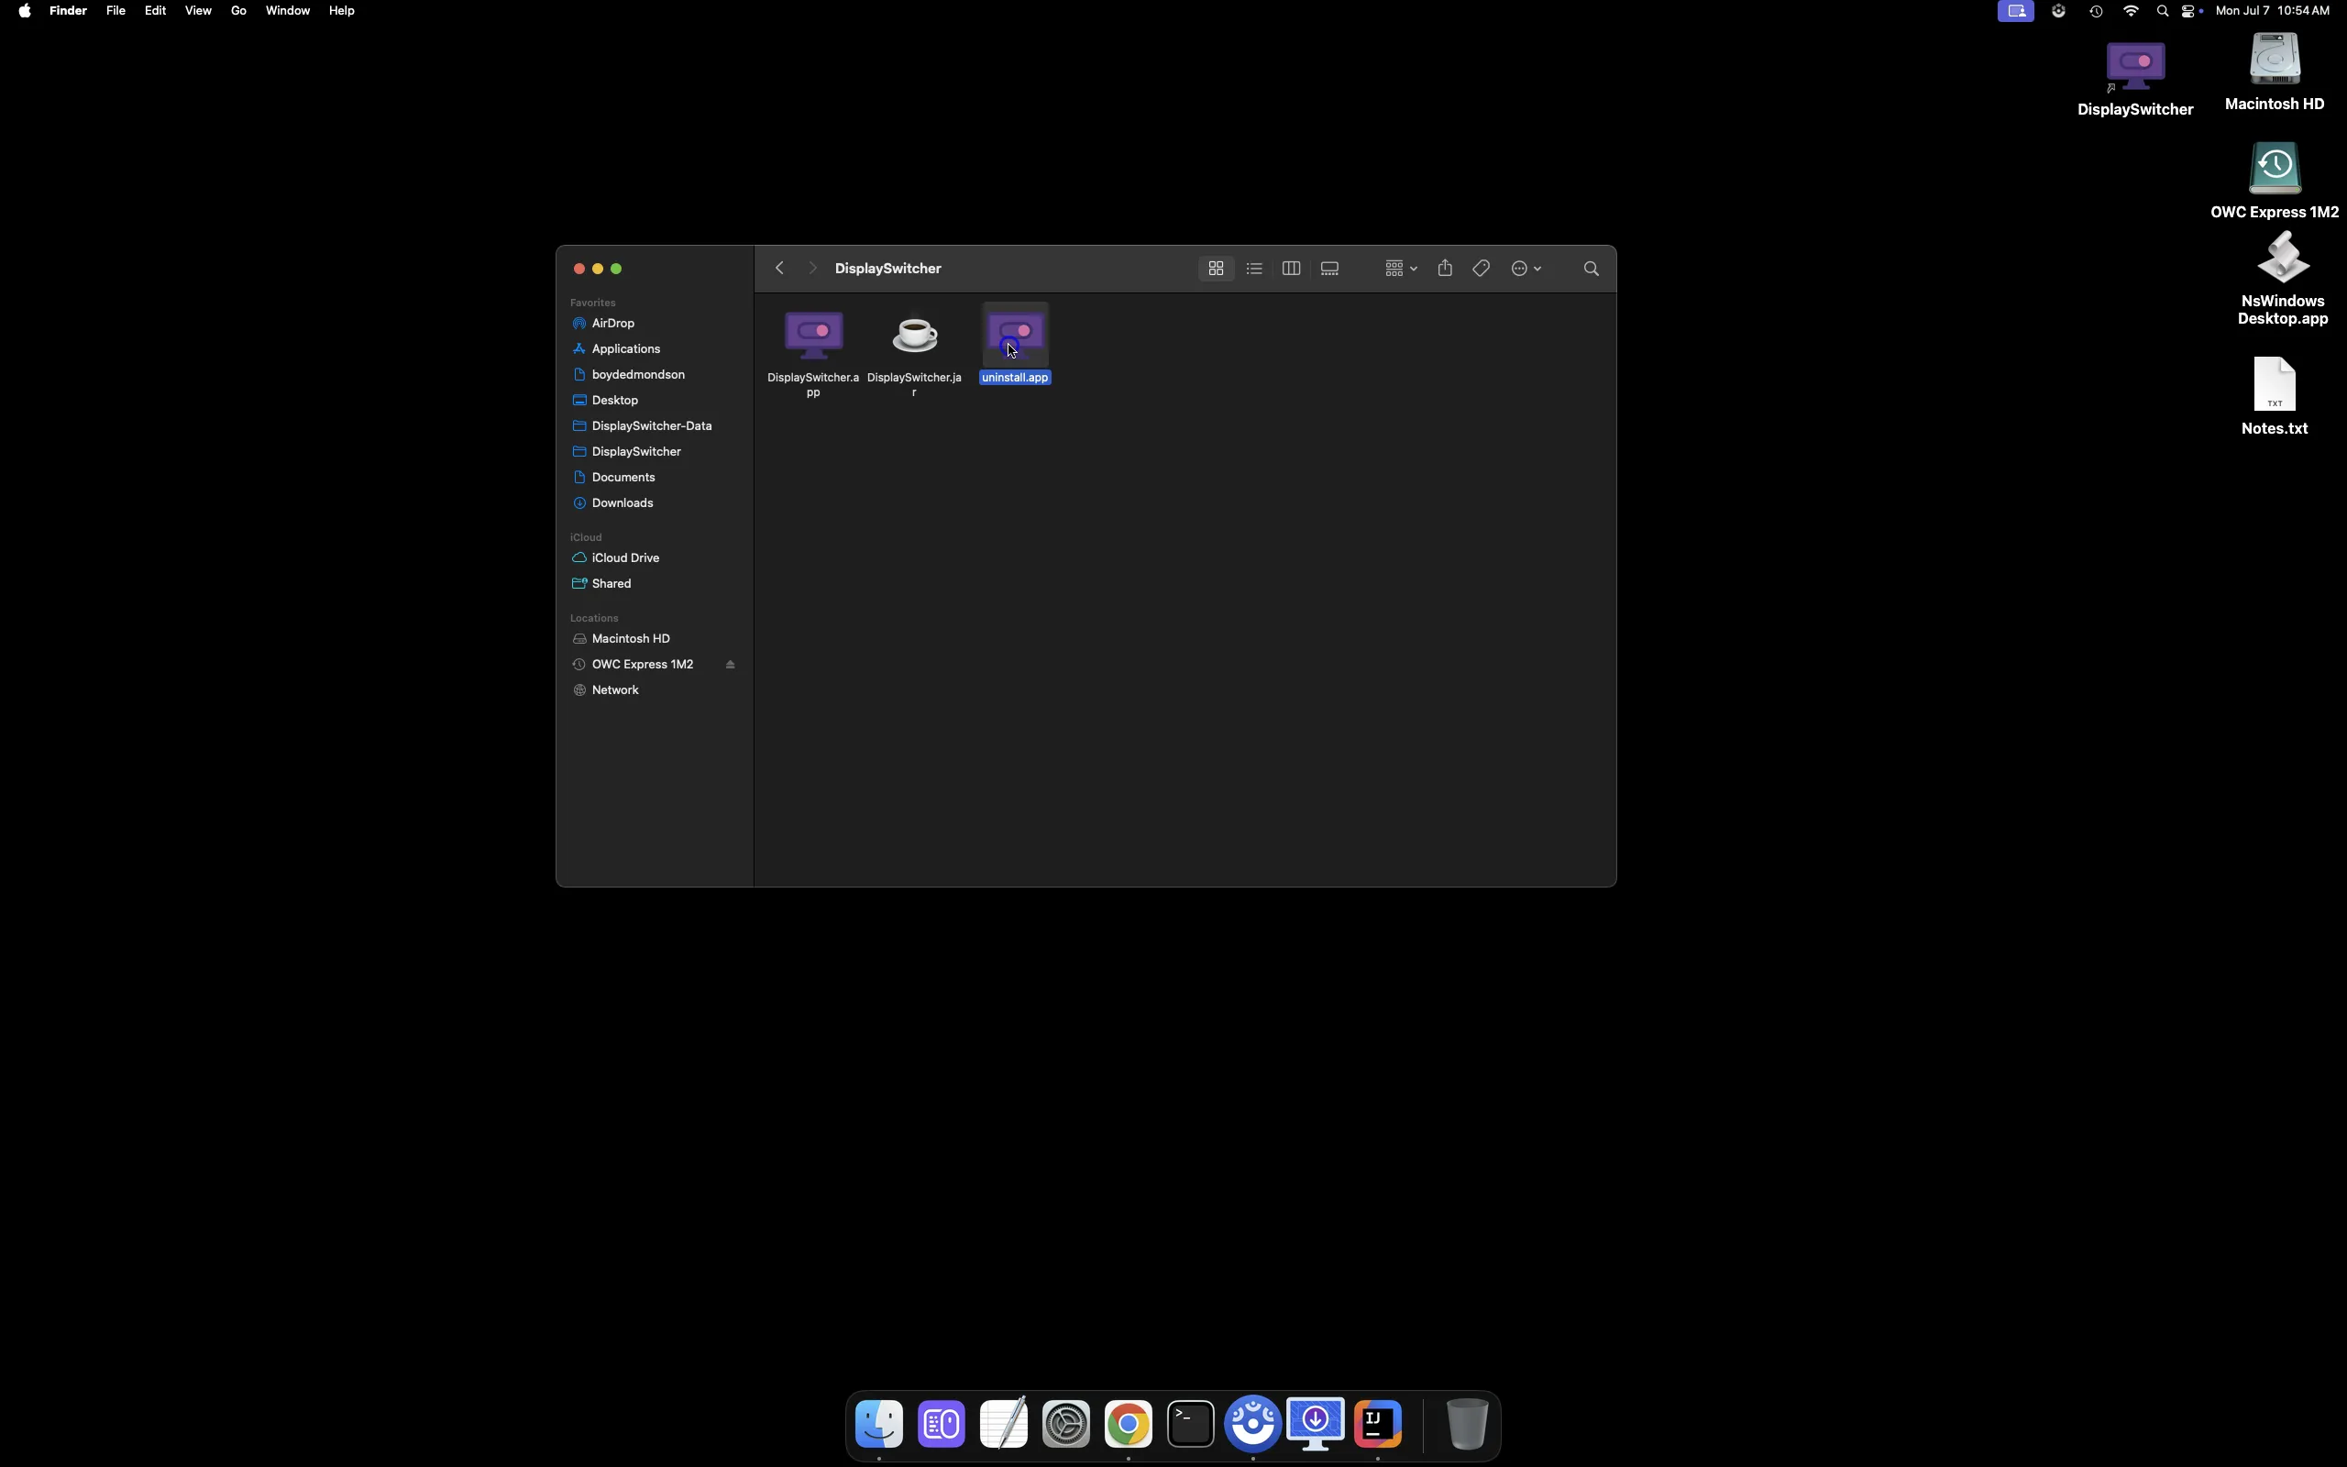2347x1467 pixels.
Task: Click the Share icon in Finder toolbar
Action: [x=1445, y=268]
